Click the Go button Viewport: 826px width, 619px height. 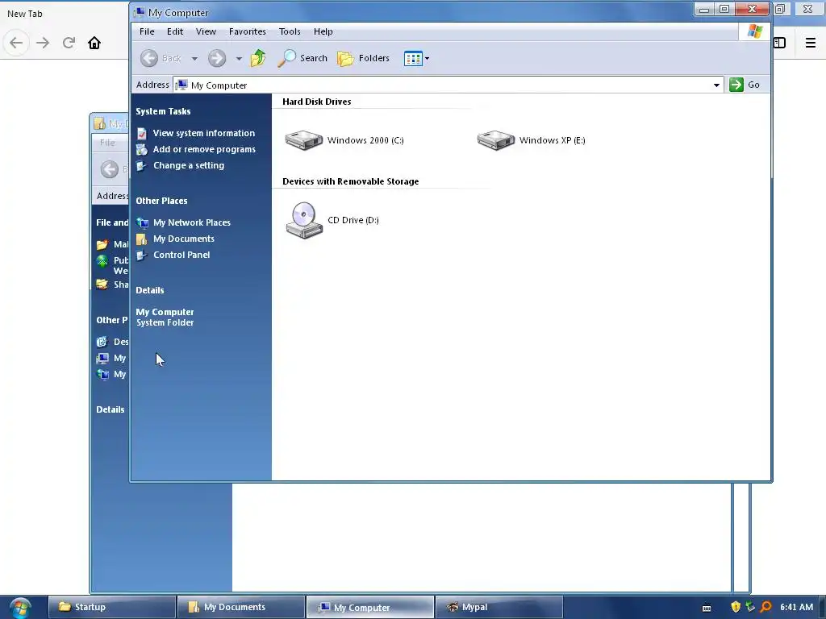[x=745, y=85]
